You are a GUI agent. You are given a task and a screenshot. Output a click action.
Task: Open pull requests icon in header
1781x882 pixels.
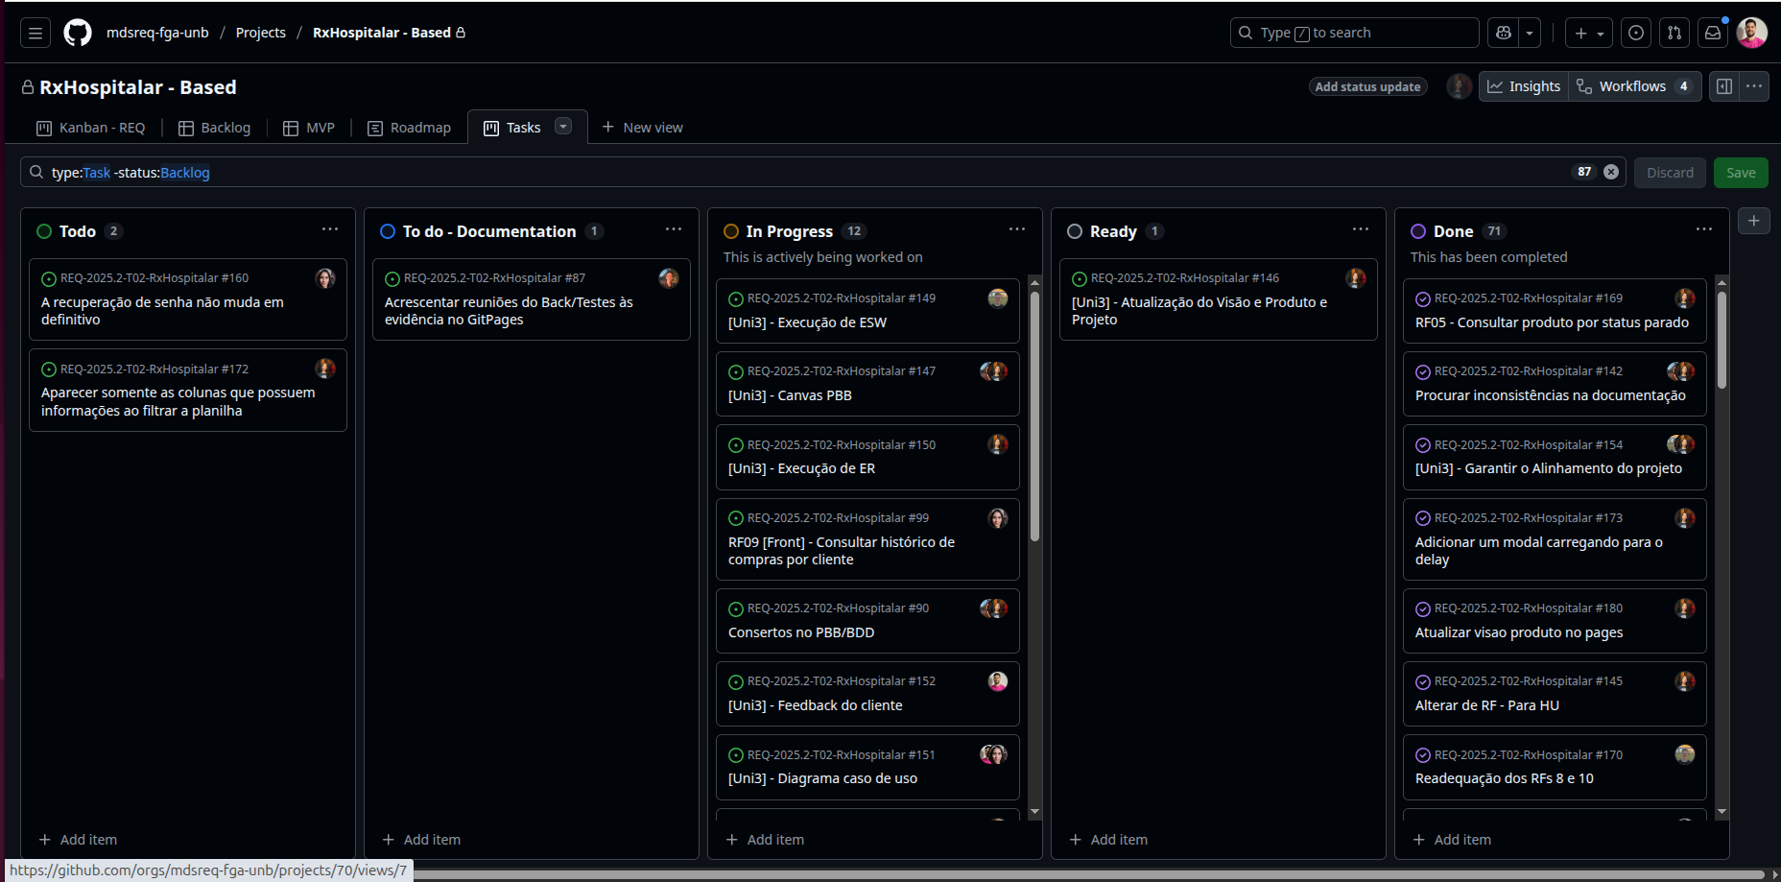pyautogui.click(x=1674, y=33)
